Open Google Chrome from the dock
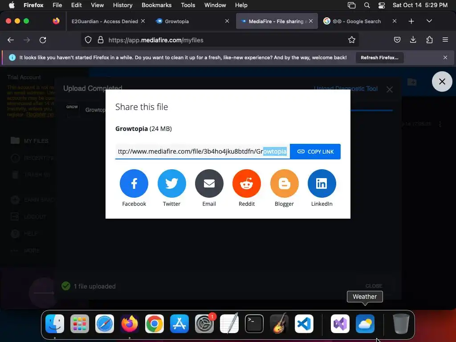The image size is (456, 342). pyautogui.click(x=155, y=324)
